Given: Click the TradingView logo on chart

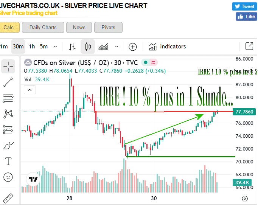Looking at the screenshot, I should (x=33, y=180).
